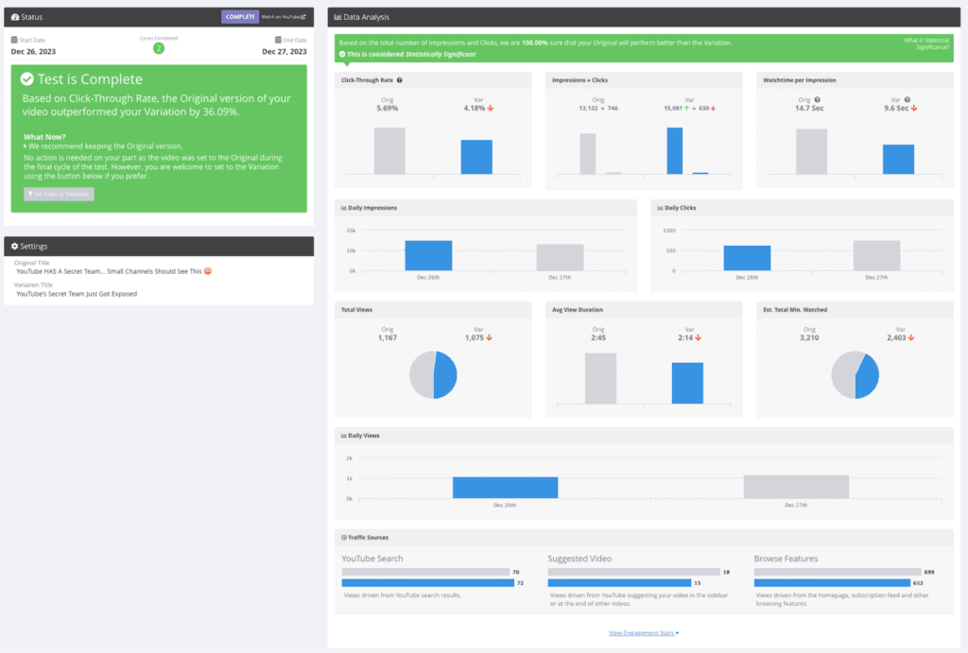Click the Start Date calendar icon
Screen dimensions: 968x653
coord(14,40)
